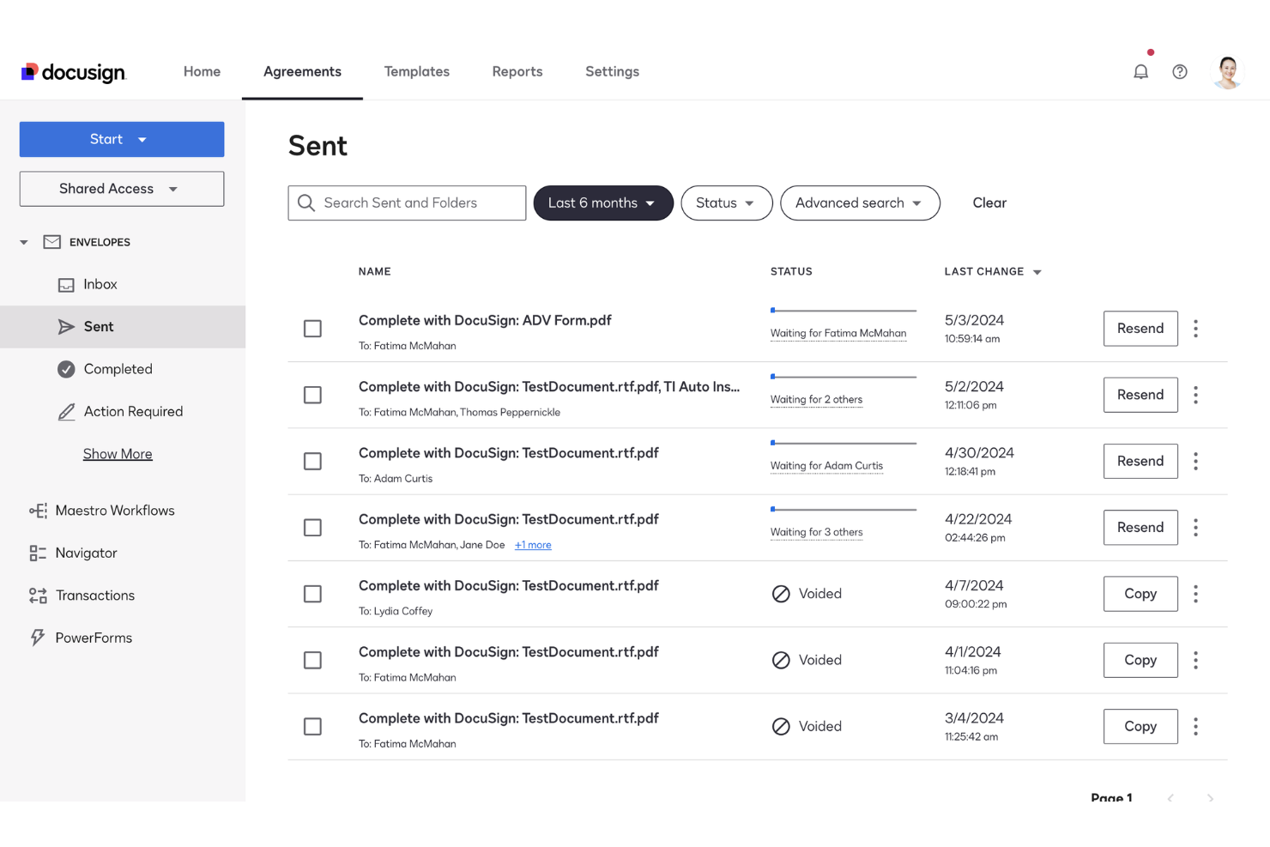Open more options for 4/1/2024 envelope
Viewport: 1270px width, 847px height.
point(1195,660)
